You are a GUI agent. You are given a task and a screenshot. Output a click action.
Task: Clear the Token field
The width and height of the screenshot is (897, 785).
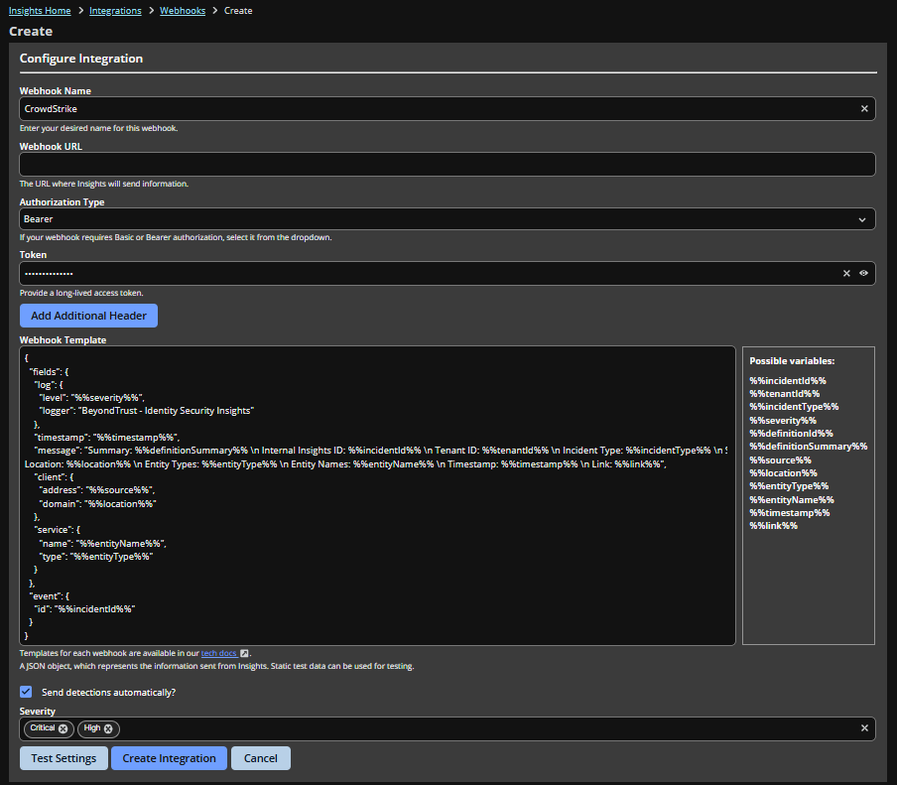pyautogui.click(x=846, y=274)
